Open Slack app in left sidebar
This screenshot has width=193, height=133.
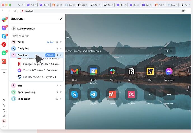tap(4, 20)
